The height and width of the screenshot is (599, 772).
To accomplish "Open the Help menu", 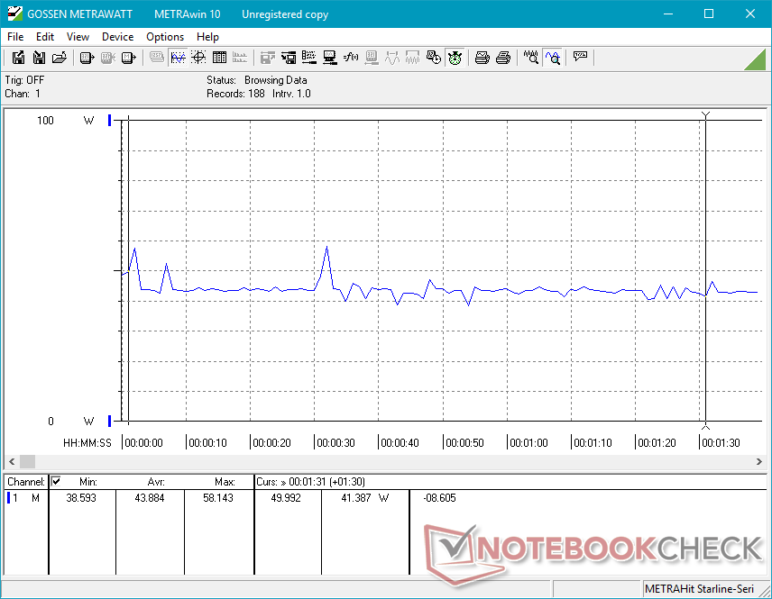I will (x=207, y=37).
